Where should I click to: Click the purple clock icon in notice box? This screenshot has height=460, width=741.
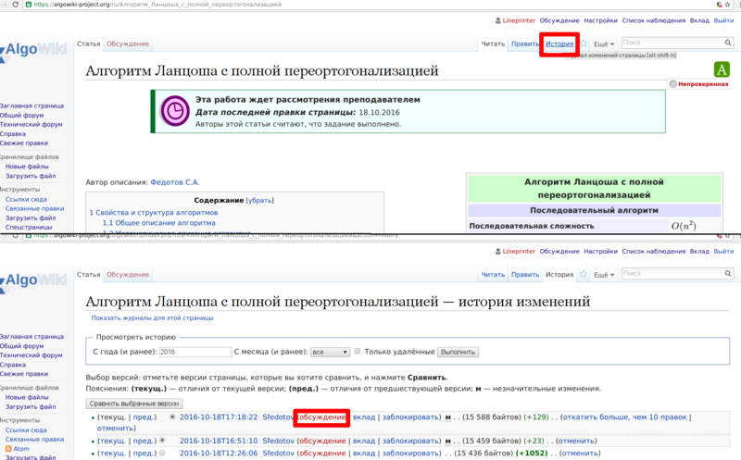click(x=175, y=111)
